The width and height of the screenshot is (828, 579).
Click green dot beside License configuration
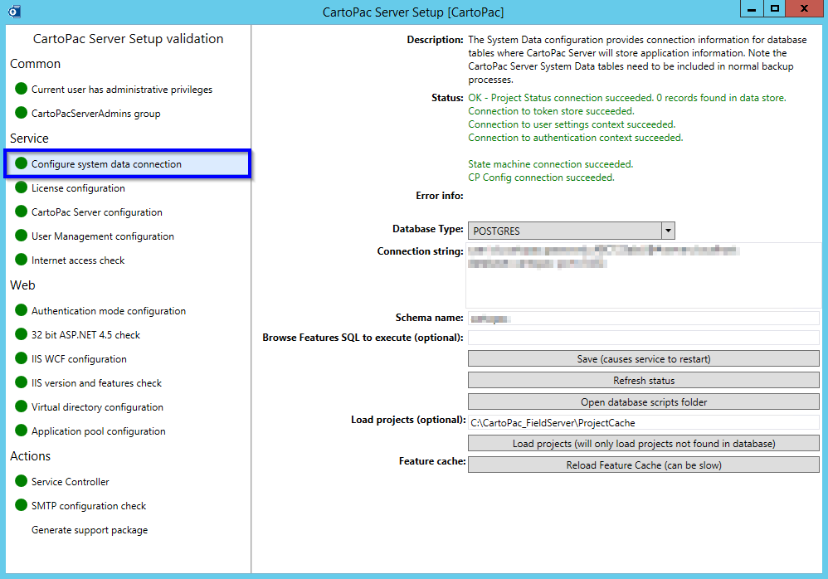21,187
